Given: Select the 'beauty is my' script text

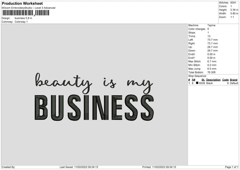Looking at the screenshot, I should click(x=94, y=83).
